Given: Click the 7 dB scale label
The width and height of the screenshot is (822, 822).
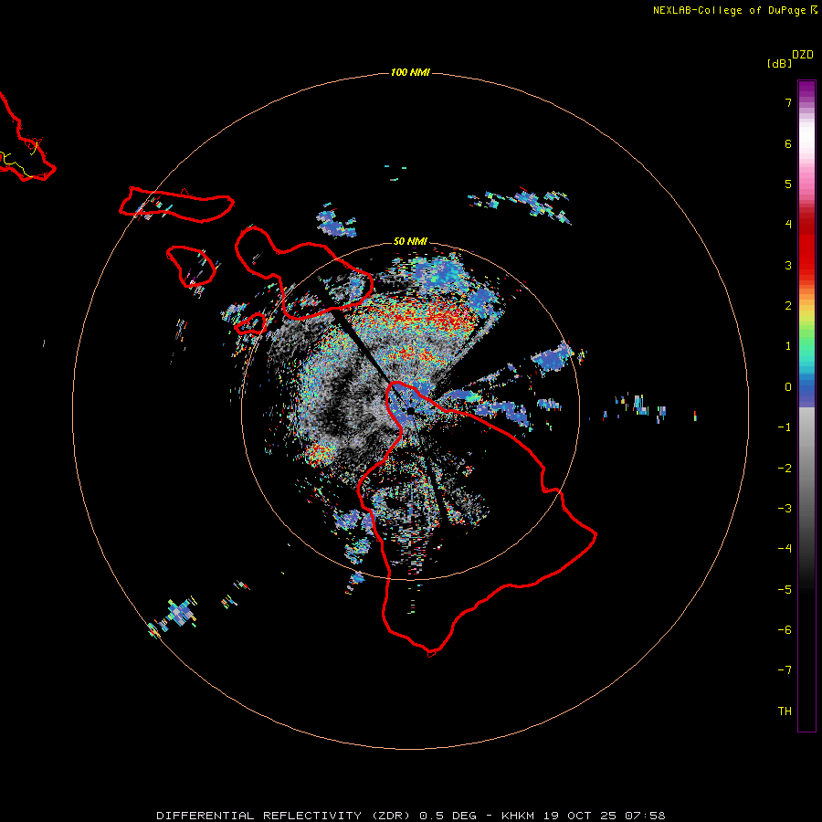Looking at the screenshot, I should [x=788, y=102].
